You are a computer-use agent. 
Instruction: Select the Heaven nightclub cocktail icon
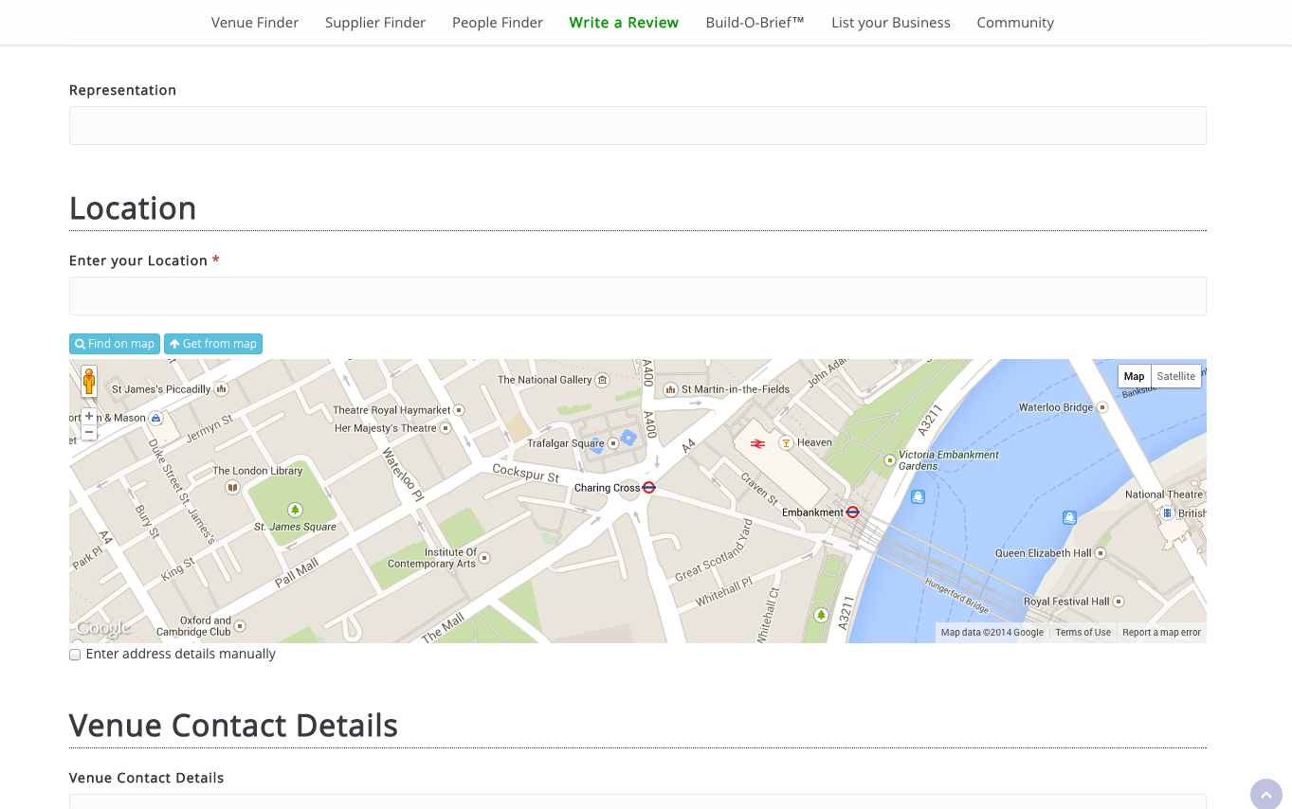(x=786, y=442)
